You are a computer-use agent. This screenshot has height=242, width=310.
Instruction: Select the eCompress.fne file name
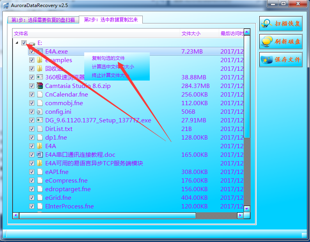pos(66,180)
